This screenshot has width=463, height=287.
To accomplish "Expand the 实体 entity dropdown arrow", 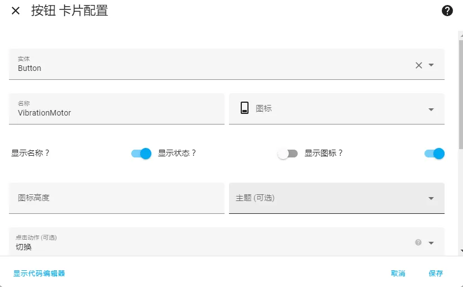I will (x=431, y=65).
